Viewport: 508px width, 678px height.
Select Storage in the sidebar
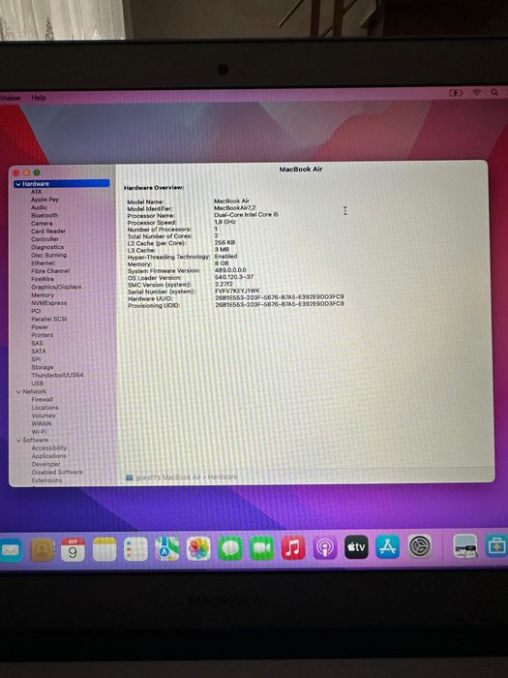(43, 367)
